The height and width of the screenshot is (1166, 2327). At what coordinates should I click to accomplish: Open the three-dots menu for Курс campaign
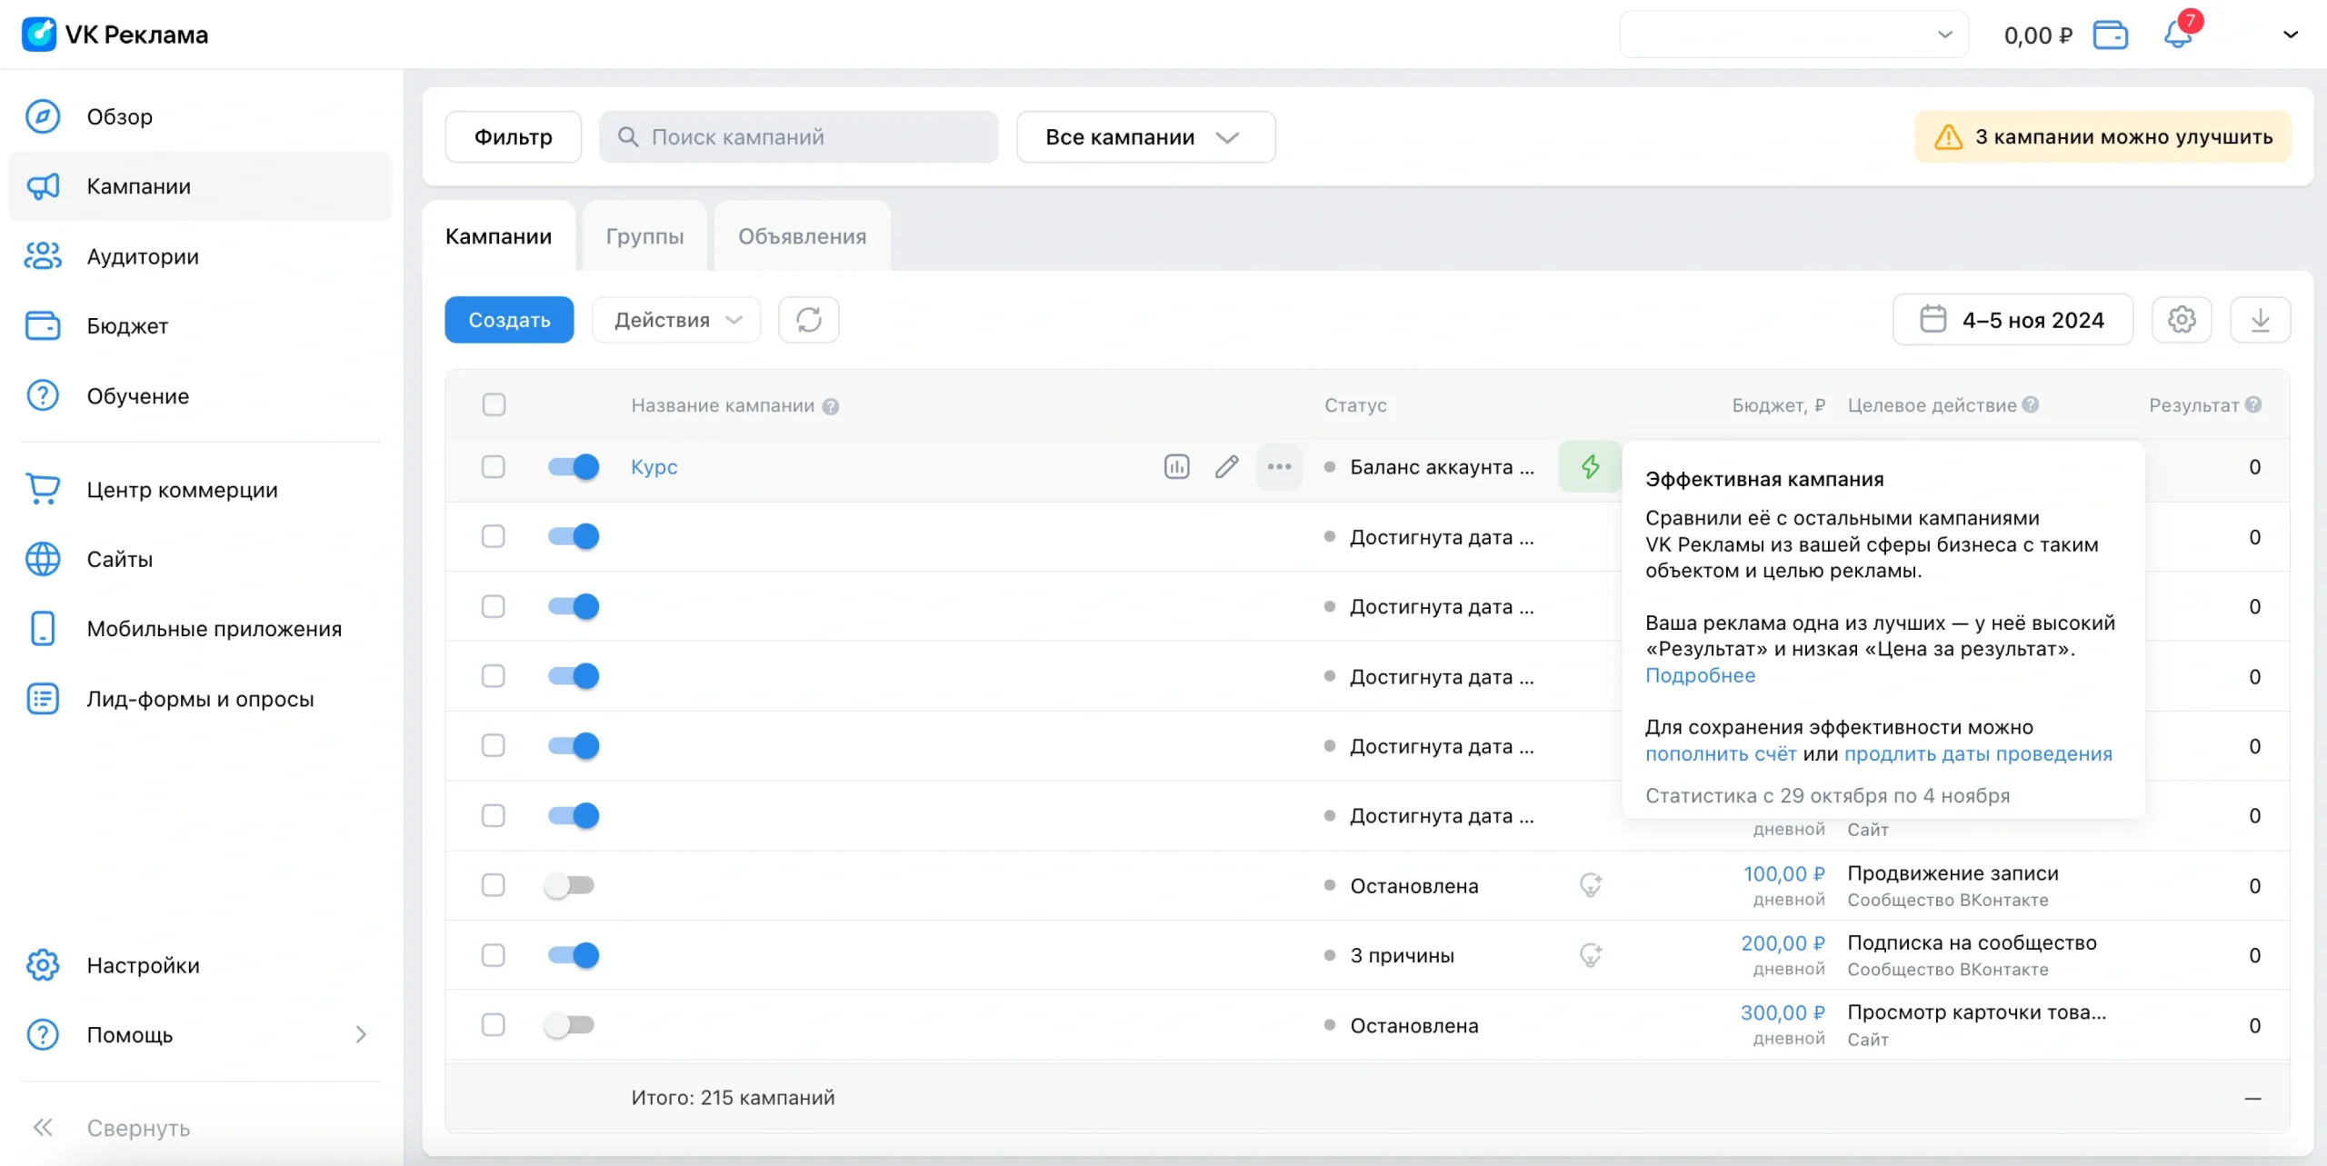tap(1279, 467)
